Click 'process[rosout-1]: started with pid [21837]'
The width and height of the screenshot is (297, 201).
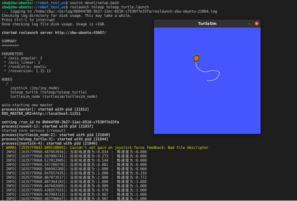point(47,126)
